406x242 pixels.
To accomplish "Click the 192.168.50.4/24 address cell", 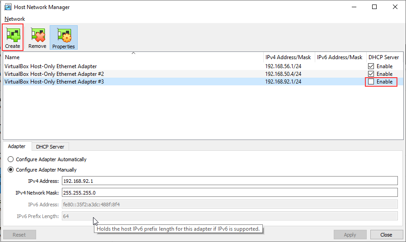I will tap(283, 74).
